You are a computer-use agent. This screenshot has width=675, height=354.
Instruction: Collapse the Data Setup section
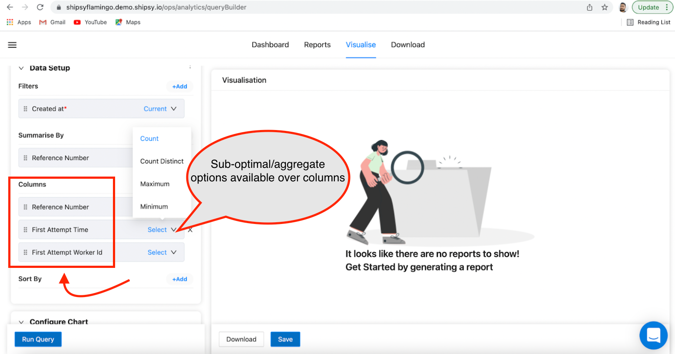[21, 68]
